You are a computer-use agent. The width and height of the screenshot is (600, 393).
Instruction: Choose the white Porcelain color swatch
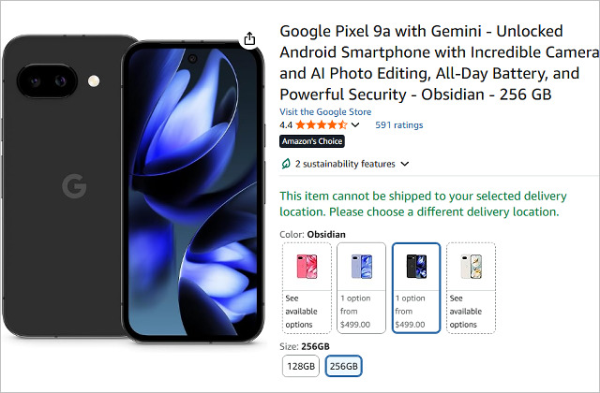click(471, 267)
